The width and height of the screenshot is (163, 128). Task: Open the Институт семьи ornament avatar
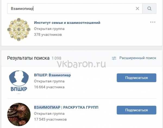(19, 29)
